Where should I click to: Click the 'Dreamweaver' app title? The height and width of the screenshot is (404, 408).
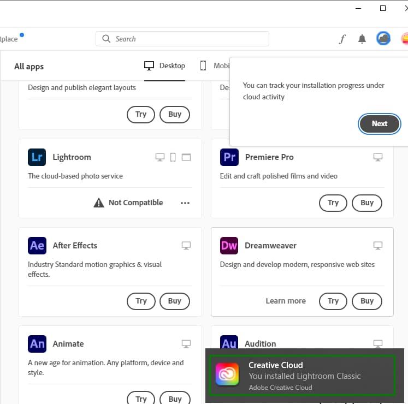tap(270, 246)
